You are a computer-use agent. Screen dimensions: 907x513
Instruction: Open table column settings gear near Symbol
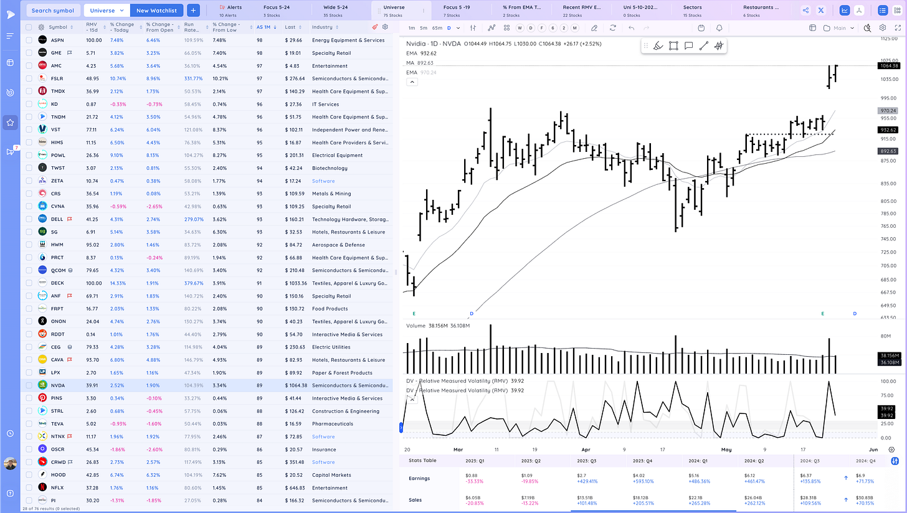click(41, 27)
